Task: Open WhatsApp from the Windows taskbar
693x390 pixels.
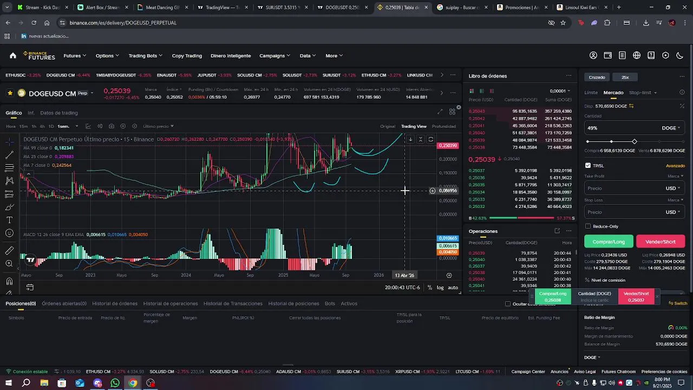Action: tap(115, 383)
